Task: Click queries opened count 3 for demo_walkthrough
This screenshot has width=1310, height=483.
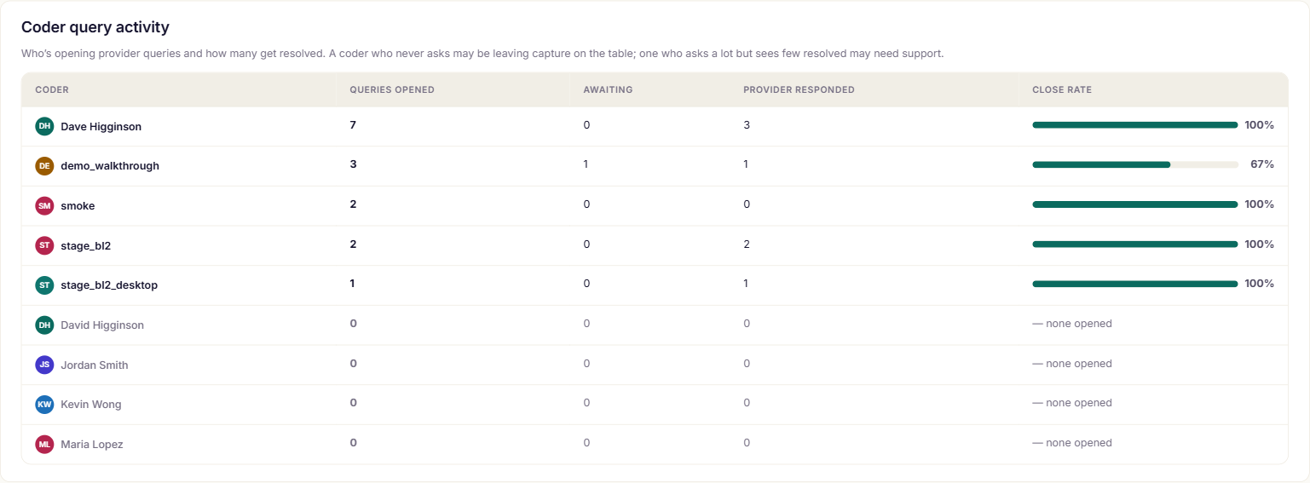Action: click(x=353, y=164)
